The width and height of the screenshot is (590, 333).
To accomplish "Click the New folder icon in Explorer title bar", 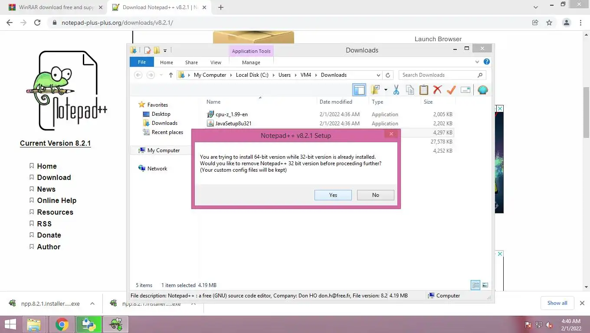I will pos(157,50).
